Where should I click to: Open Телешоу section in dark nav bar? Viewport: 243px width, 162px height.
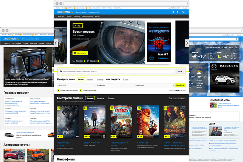[77, 17]
